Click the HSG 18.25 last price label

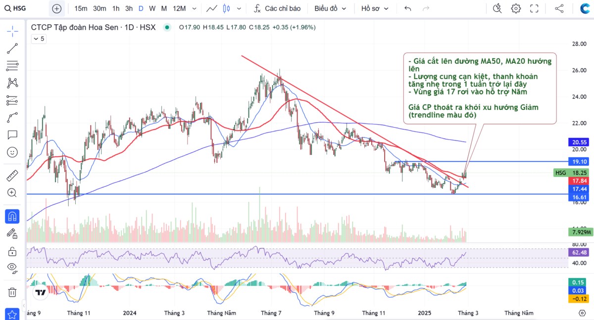click(x=571, y=173)
